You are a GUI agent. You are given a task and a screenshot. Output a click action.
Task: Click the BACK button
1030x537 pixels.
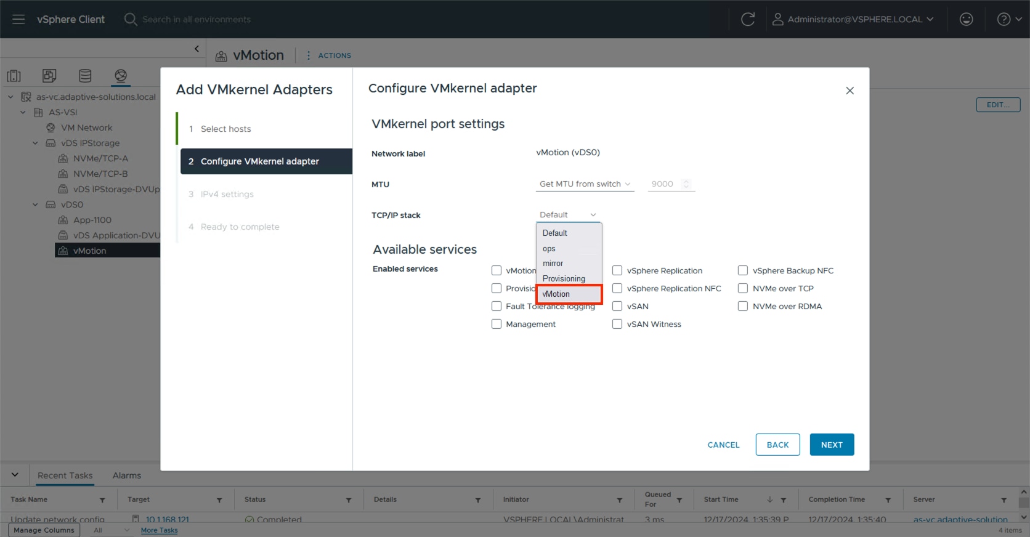[777, 445]
